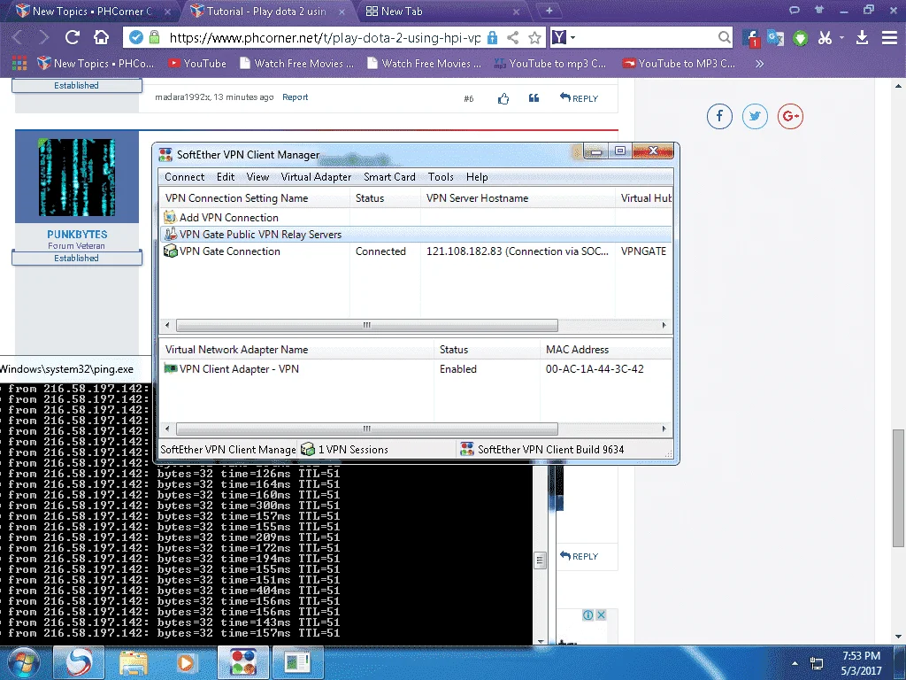
Task: Click the network tray icon
Action: click(817, 663)
